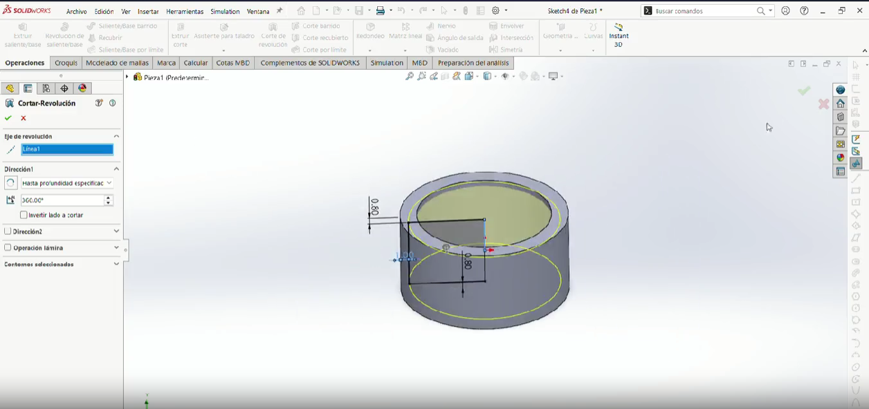The image size is (869, 409).
Task: Click the green confirm checkmark in viewport corner
Action: point(804,91)
